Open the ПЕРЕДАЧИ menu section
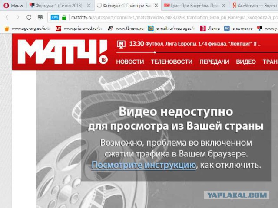Image resolution: width=278 pixels, height=208 pixels. click(x=214, y=62)
